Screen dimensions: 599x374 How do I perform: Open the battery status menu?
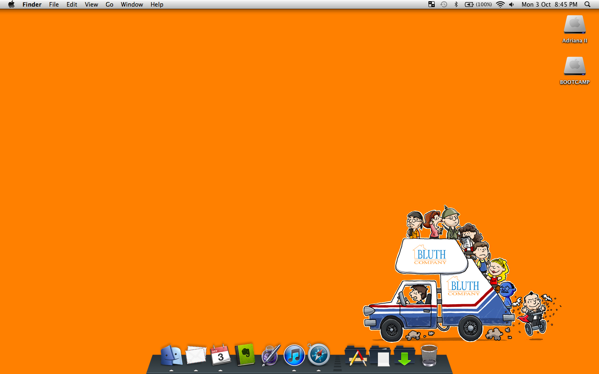click(x=478, y=5)
